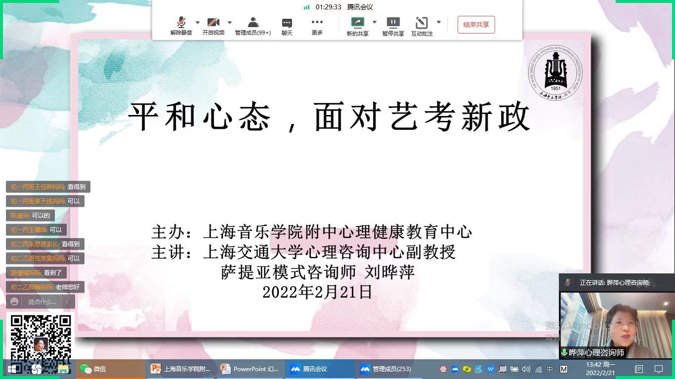675x379 pixels.
Task: Click the blue computer tray icon
Action: (x=479, y=369)
